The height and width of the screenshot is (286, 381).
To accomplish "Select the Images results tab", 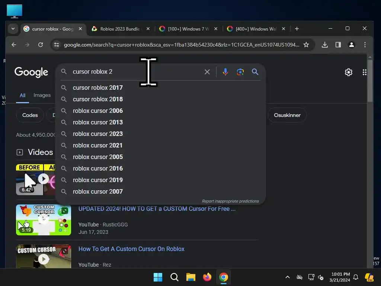I will coord(42,95).
